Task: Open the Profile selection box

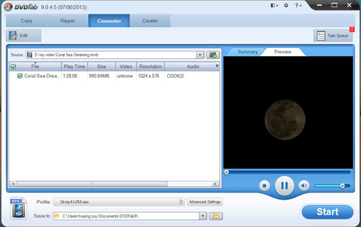Action: (x=119, y=202)
